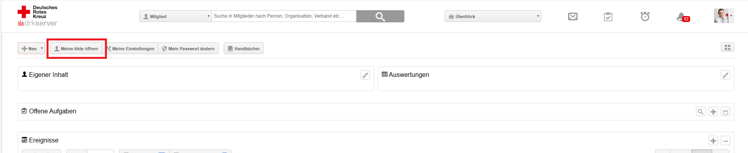Toggle the dashboard grid layout icon
The height and width of the screenshot is (153, 748).
(727, 47)
